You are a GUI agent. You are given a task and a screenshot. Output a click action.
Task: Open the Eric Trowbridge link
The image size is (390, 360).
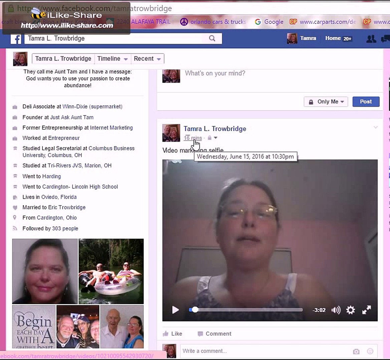[x=67, y=207]
